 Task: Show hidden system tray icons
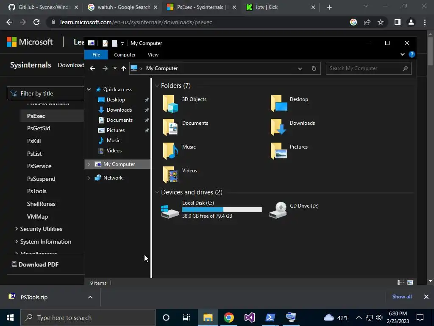pos(359,318)
